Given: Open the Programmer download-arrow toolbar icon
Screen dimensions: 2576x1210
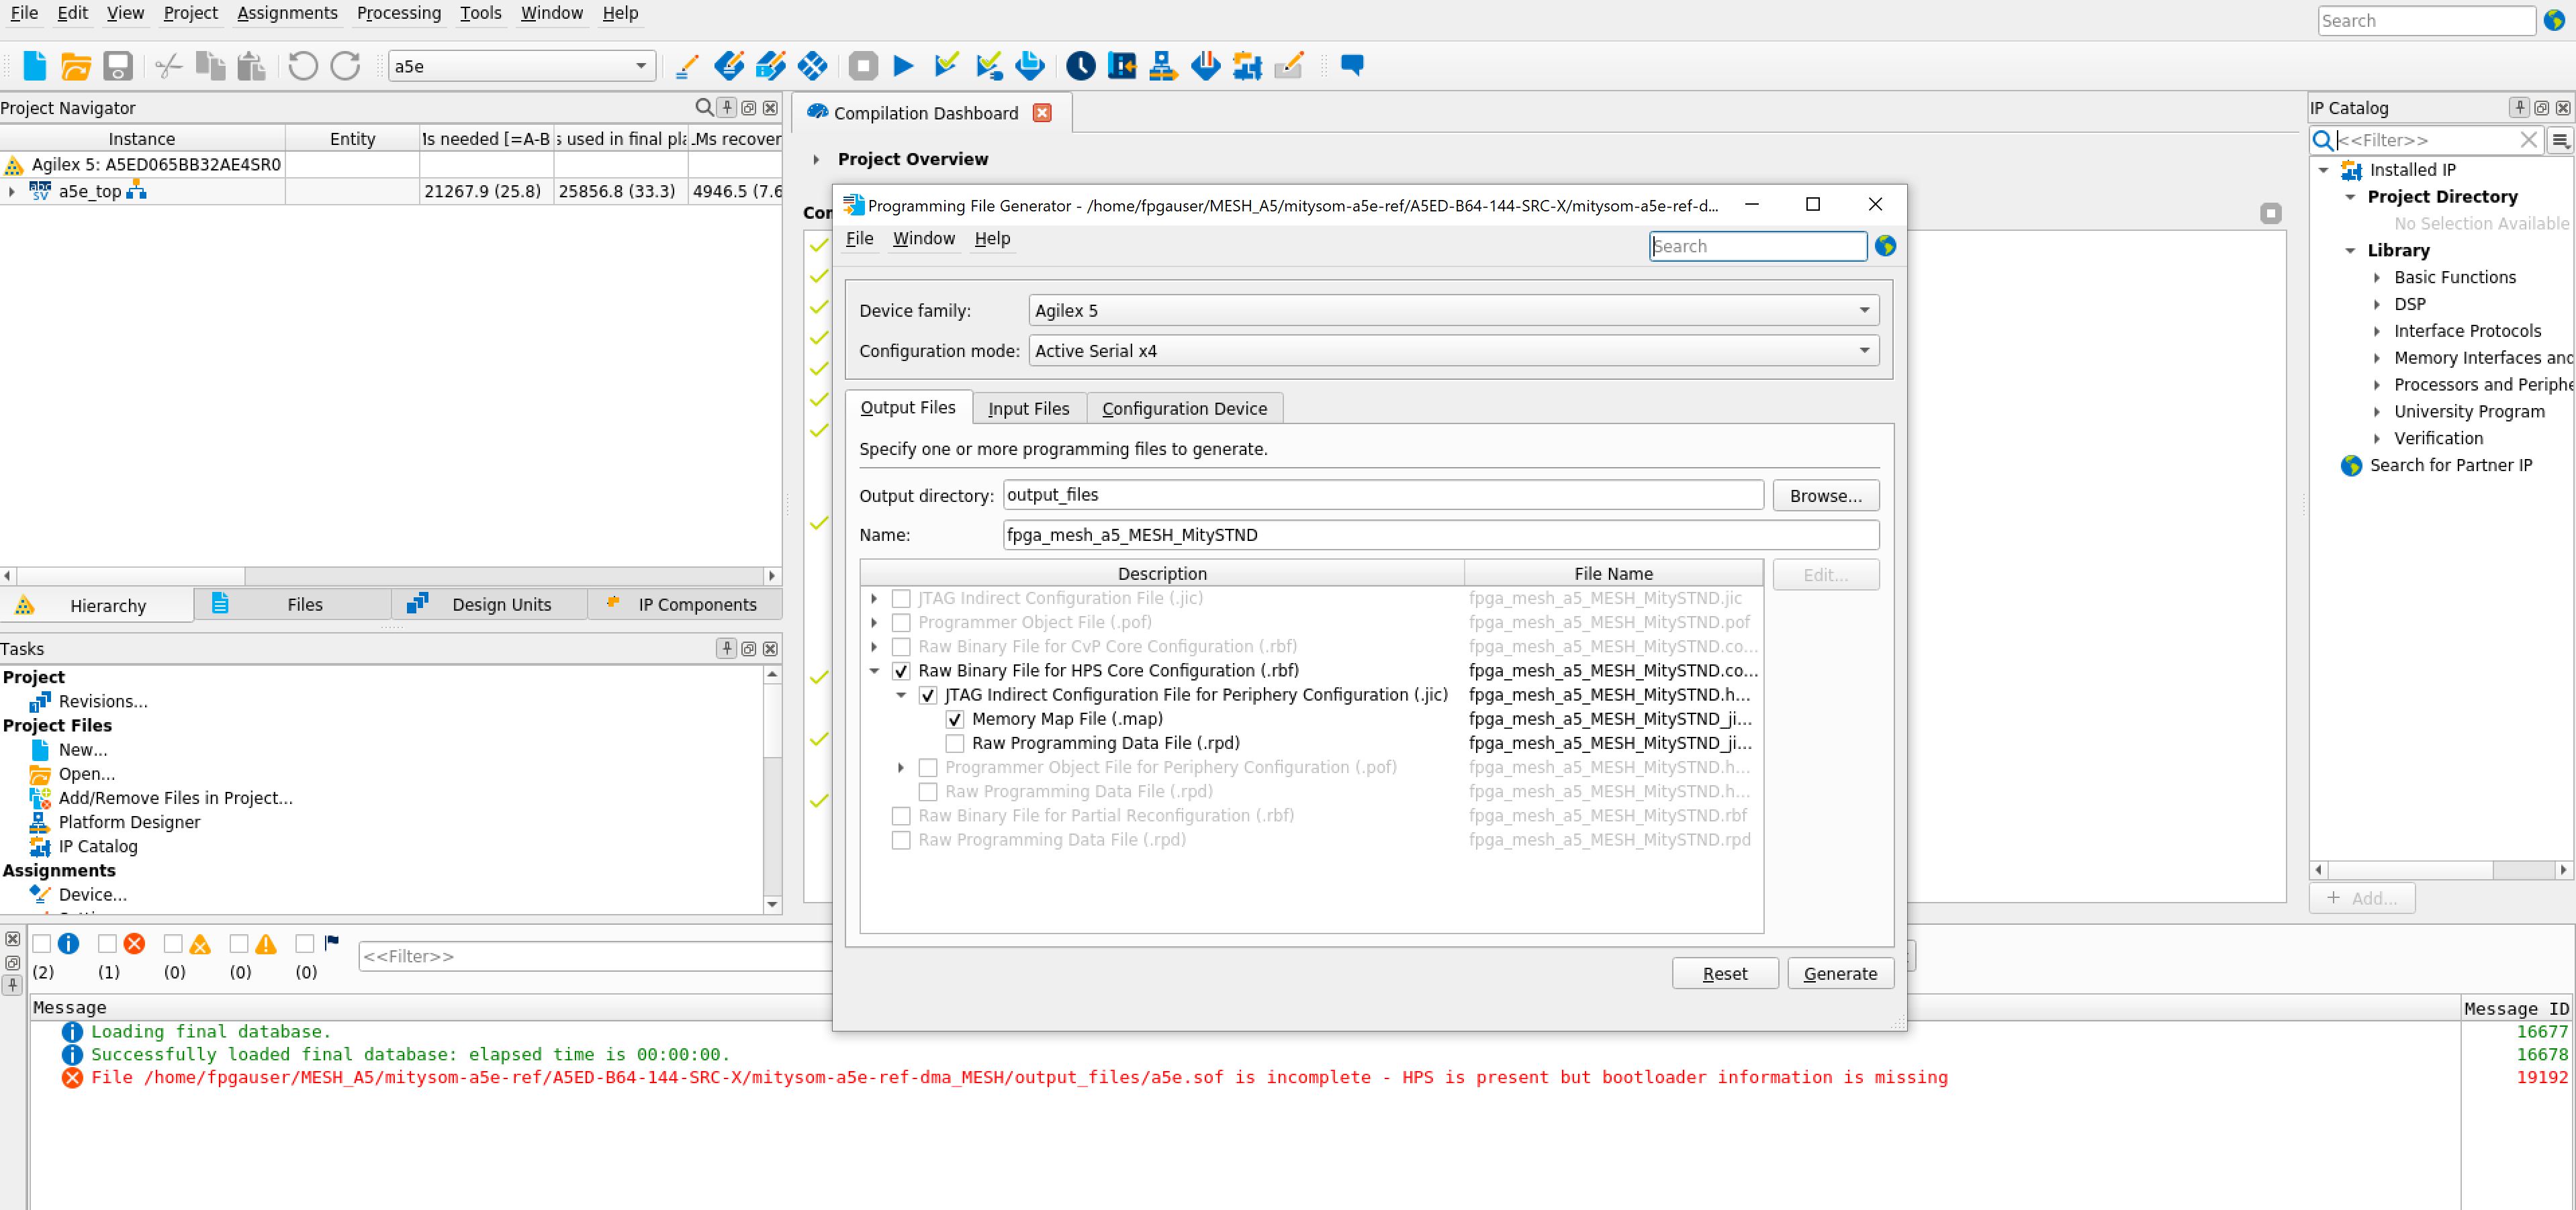Looking at the screenshot, I should click(x=1205, y=66).
